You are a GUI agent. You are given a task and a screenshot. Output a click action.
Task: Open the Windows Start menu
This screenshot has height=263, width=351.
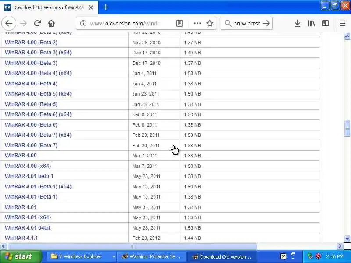(21, 256)
